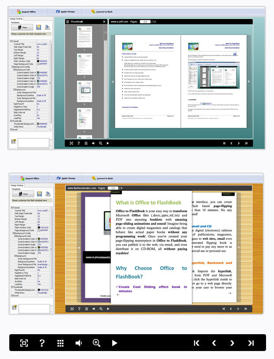Click Initial Show value Thumbnails in lower window

pos(43,293)
